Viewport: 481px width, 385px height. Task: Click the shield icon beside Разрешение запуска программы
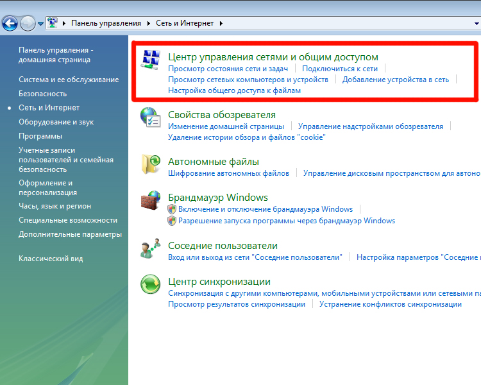172,221
